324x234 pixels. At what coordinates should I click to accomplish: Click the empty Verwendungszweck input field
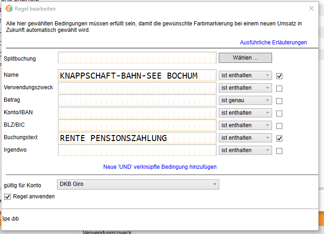pyautogui.click(x=137, y=88)
